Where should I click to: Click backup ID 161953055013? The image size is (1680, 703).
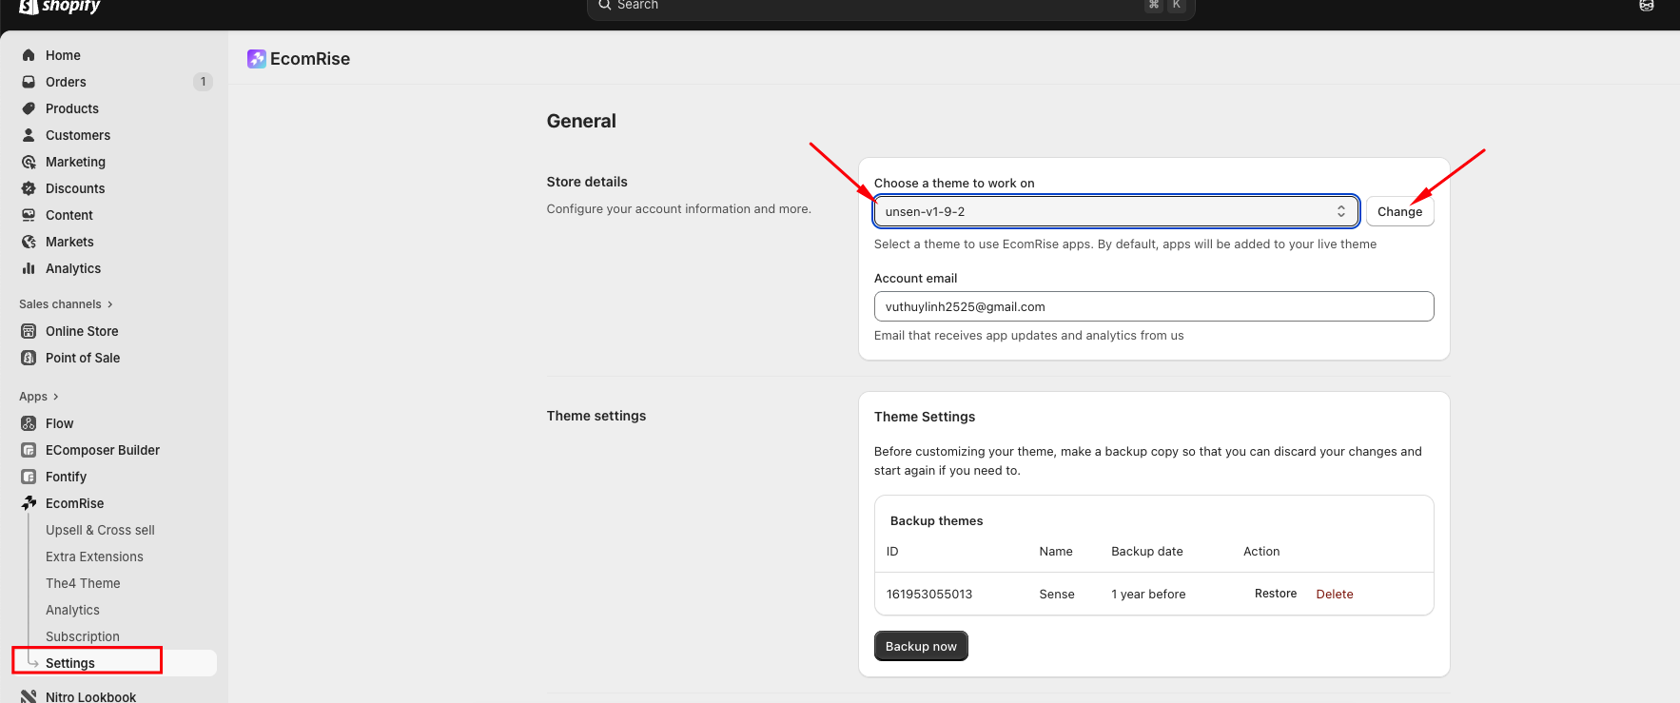[x=929, y=594]
